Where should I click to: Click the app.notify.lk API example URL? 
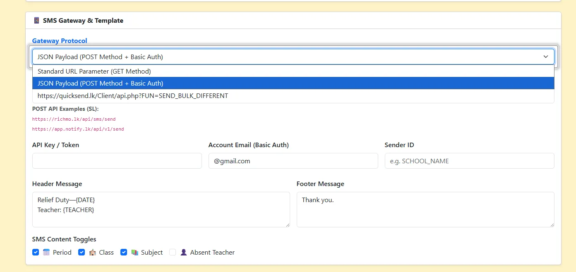click(x=78, y=129)
